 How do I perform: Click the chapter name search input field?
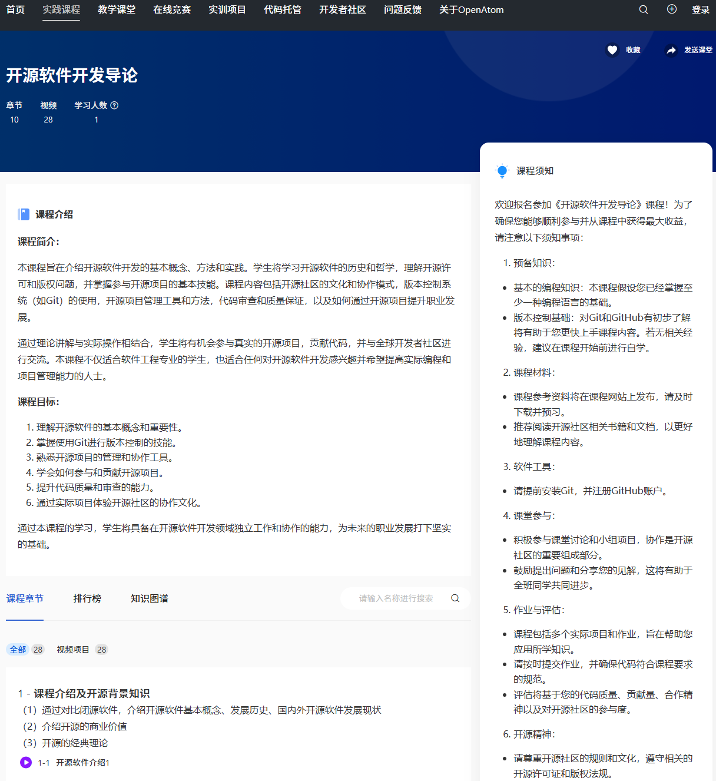tap(396, 598)
